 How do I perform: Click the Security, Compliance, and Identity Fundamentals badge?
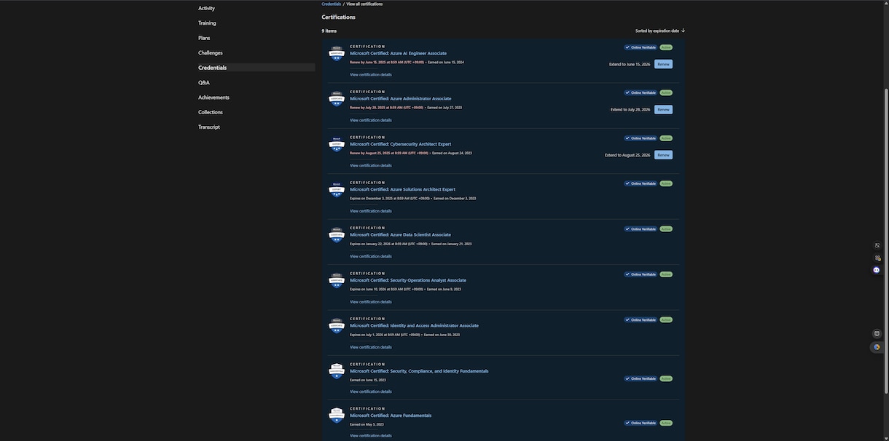pyautogui.click(x=337, y=371)
